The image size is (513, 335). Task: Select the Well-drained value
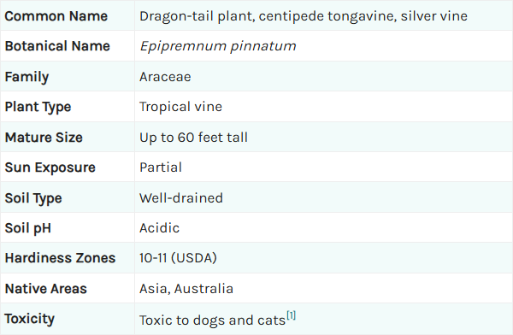pos(181,198)
